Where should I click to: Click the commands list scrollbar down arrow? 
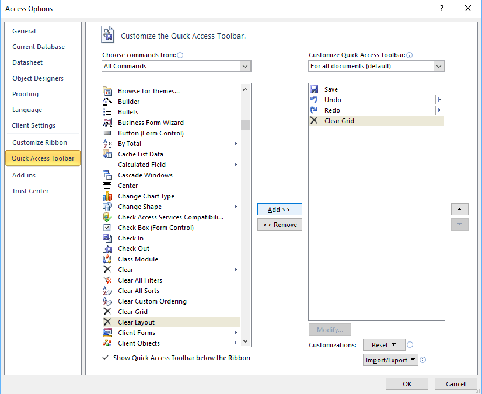pyautogui.click(x=245, y=341)
